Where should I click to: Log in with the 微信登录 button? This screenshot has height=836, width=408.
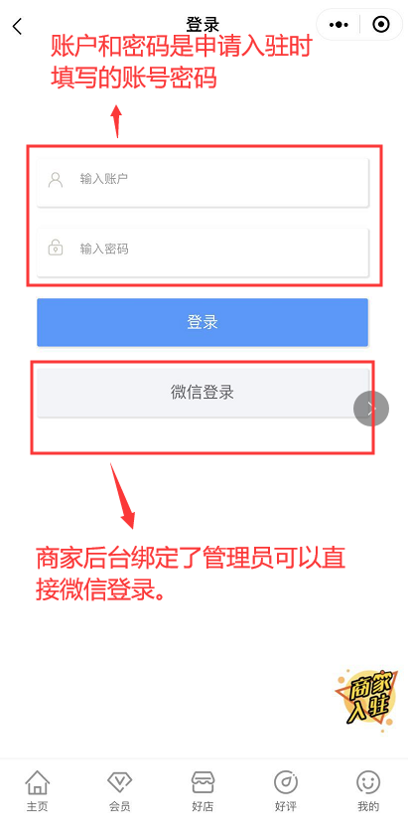[203, 393]
